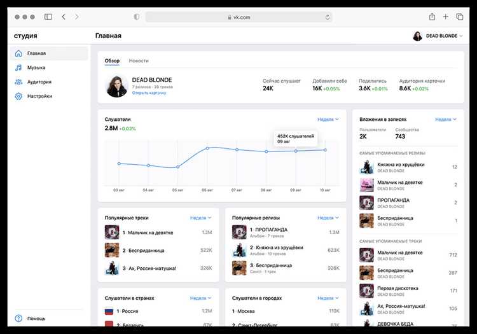The image size is (477, 334).
Task: Open the Настройки sidebar menu item
Action: point(49,96)
